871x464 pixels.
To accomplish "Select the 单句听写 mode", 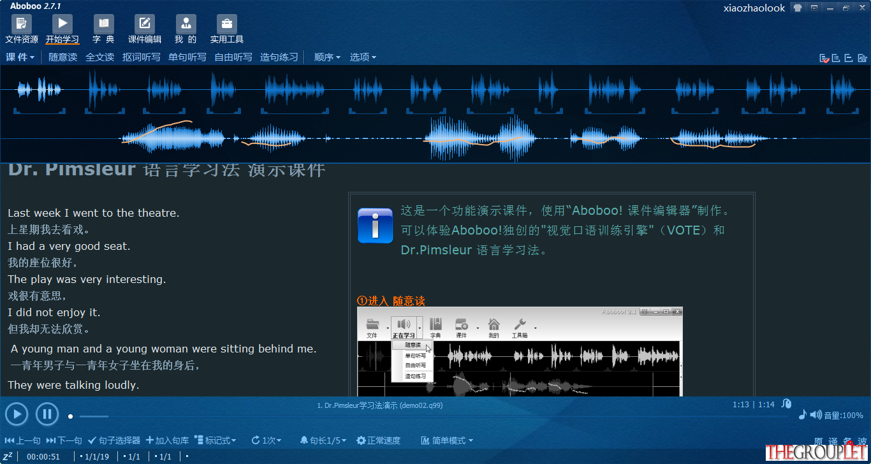I will [187, 57].
